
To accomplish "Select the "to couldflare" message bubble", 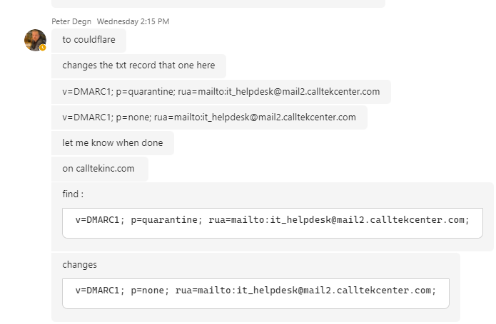I will coord(88,40).
